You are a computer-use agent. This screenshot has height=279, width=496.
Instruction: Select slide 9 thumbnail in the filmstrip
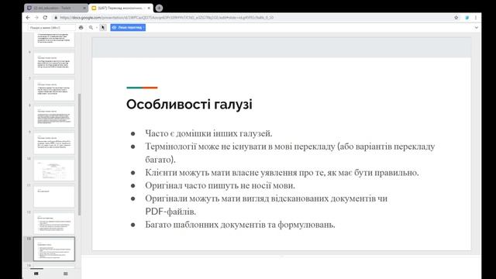click(54, 143)
